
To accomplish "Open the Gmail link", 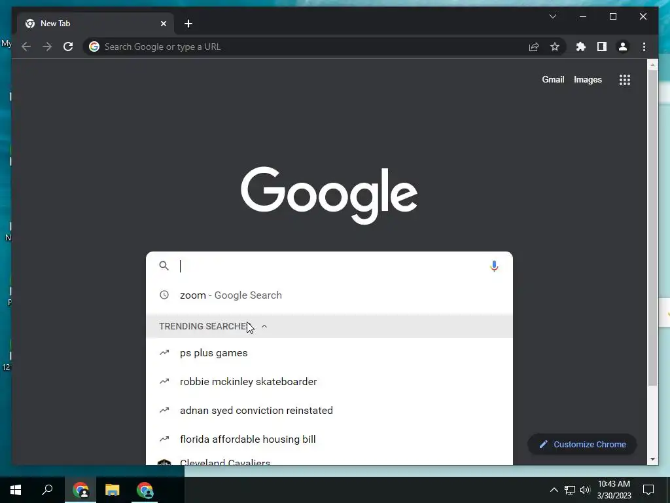I will point(553,79).
